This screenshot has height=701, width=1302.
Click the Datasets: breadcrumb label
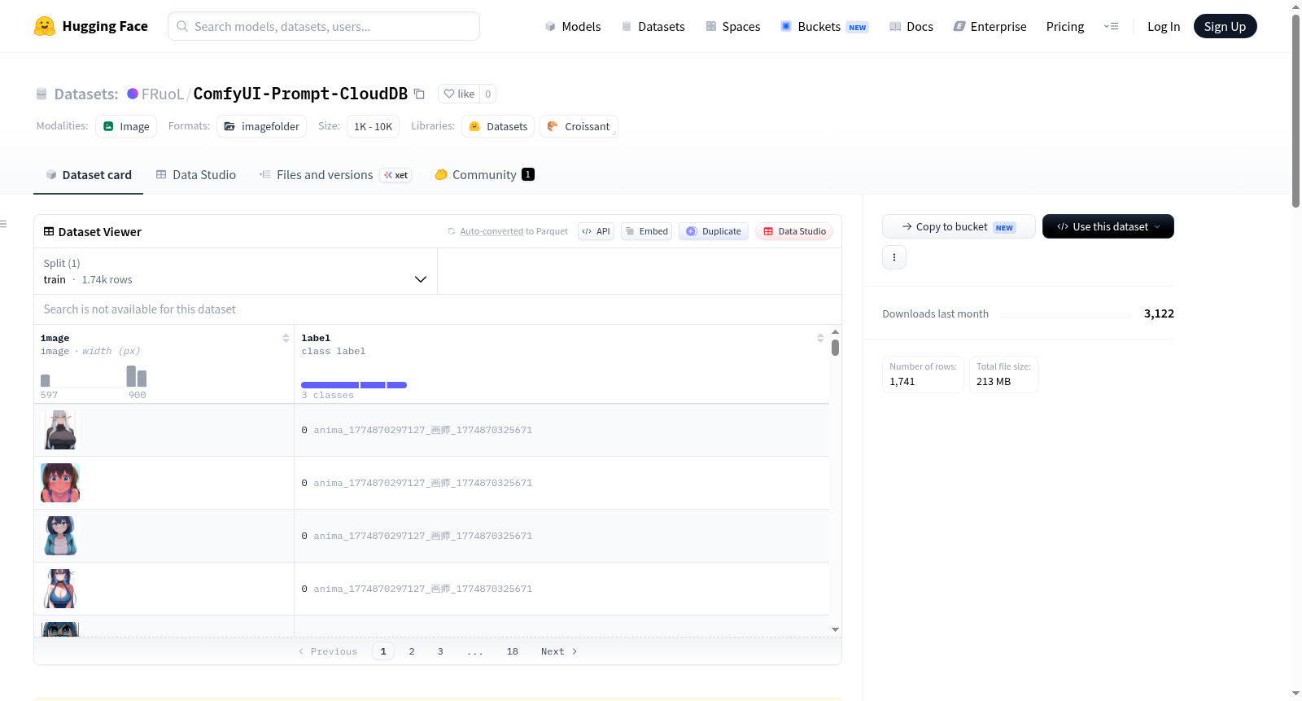86,94
